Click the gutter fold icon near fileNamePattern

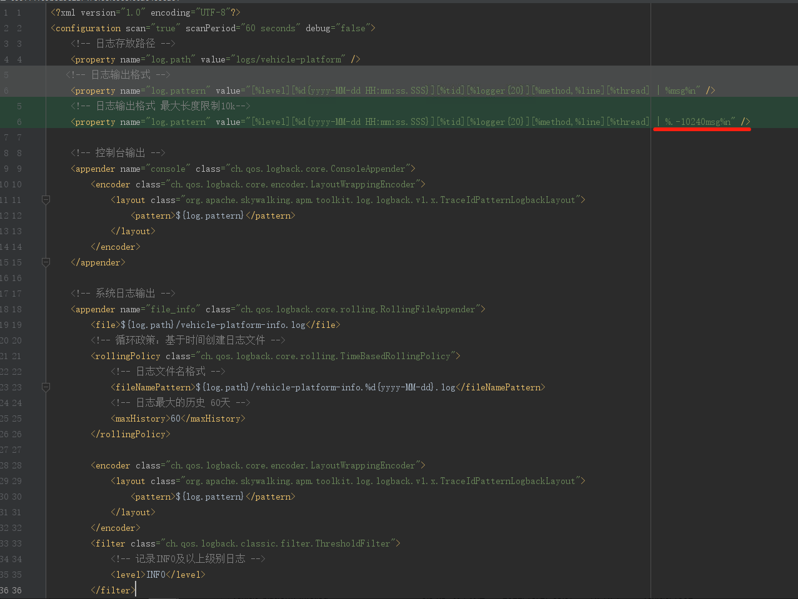[46, 387]
